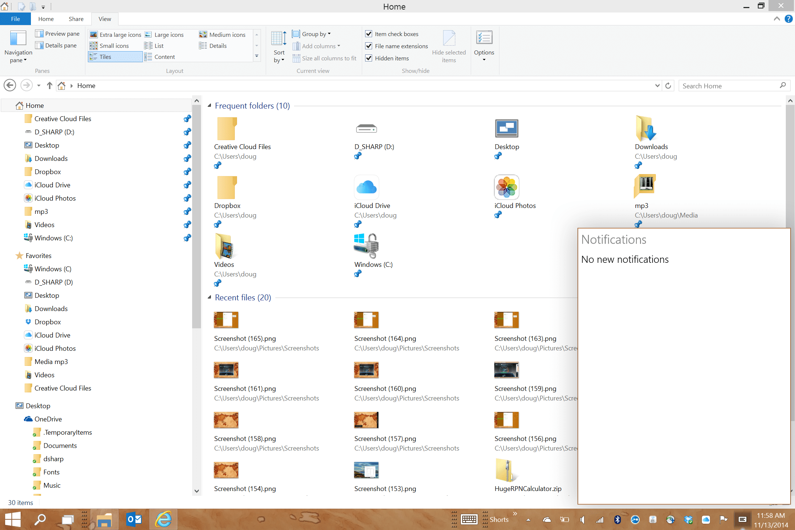Screen dimensions: 795x530
Task: Click Hide selected items icon
Action: point(449,46)
